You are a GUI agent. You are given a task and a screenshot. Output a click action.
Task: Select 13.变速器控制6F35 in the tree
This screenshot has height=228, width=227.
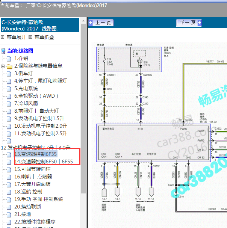[x=36, y=154]
